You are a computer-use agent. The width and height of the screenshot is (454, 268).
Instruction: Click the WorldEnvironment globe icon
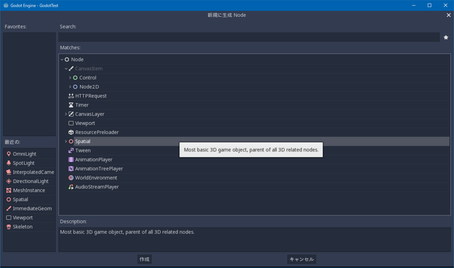tap(71, 178)
